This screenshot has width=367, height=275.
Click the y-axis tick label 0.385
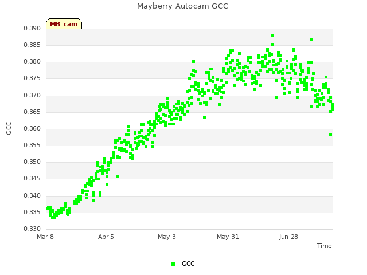(32, 45)
